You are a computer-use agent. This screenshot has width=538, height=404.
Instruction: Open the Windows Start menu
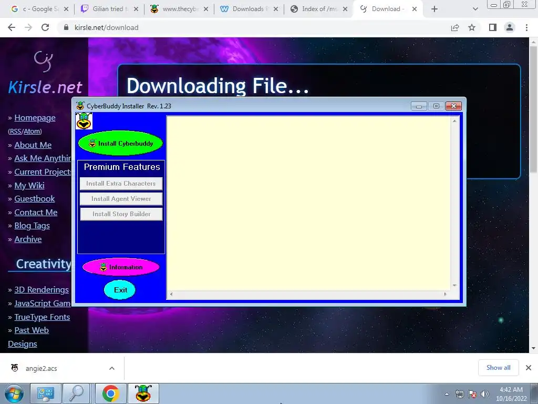[14, 393]
